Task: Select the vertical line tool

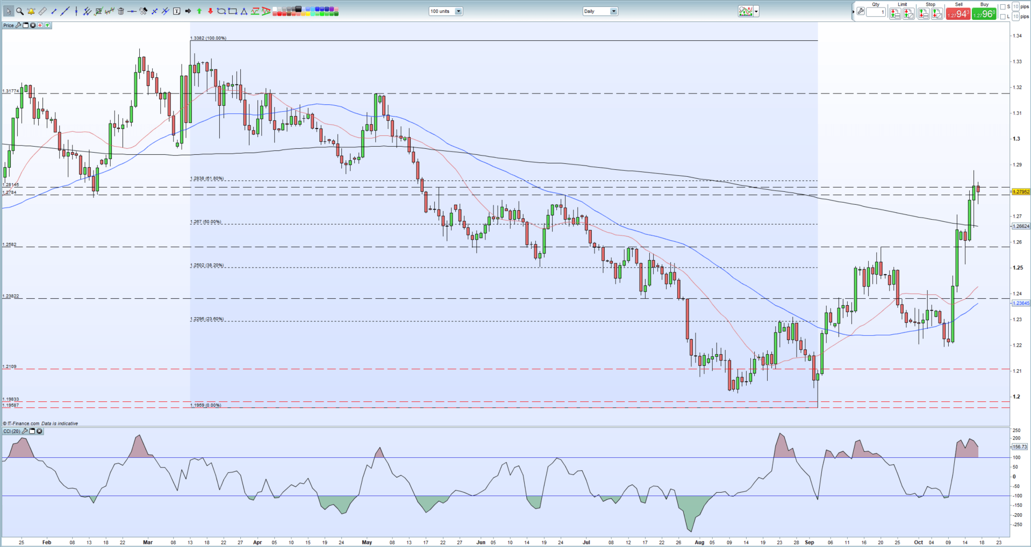Action: coord(76,11)
